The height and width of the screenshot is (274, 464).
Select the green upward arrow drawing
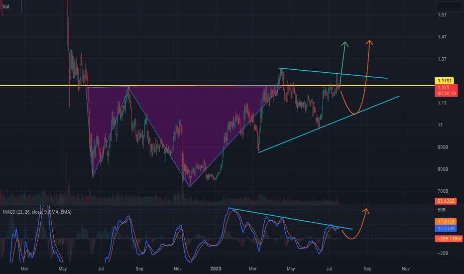[343, 64]
